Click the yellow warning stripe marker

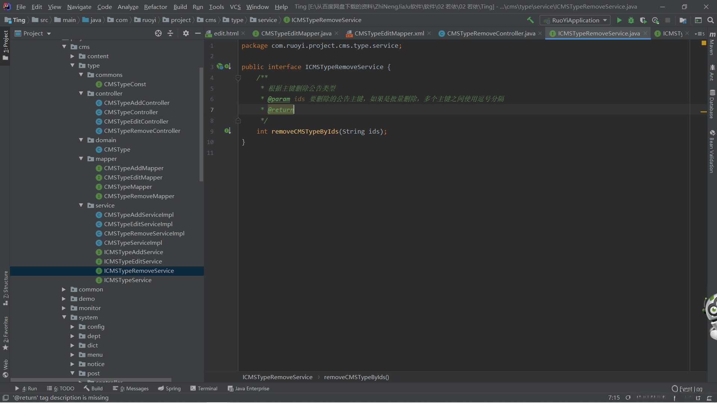704,112
